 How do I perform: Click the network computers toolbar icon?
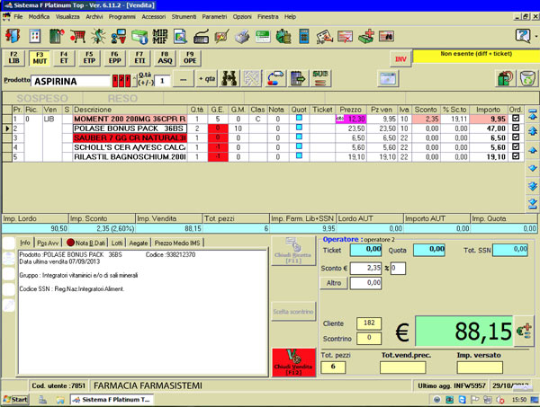[119, 36]
